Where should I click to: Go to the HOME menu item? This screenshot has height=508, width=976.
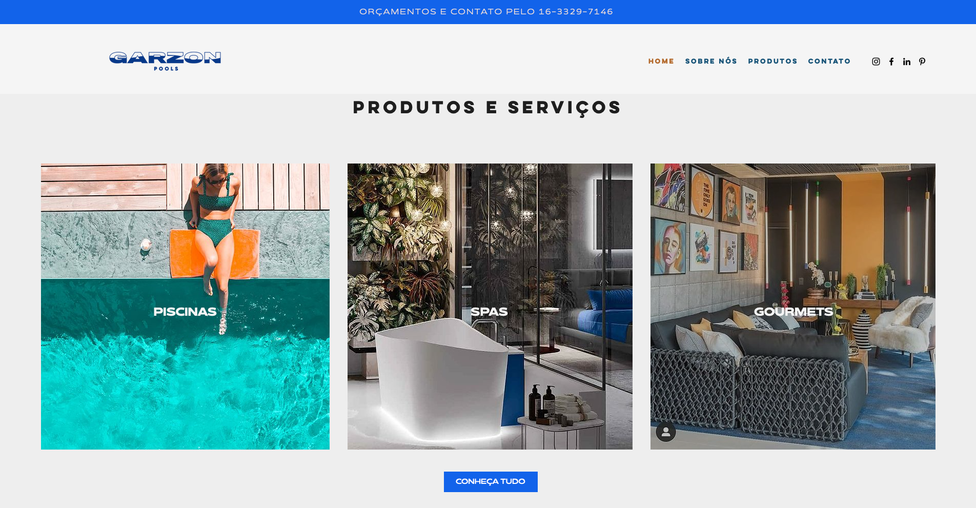coord(661,61)
